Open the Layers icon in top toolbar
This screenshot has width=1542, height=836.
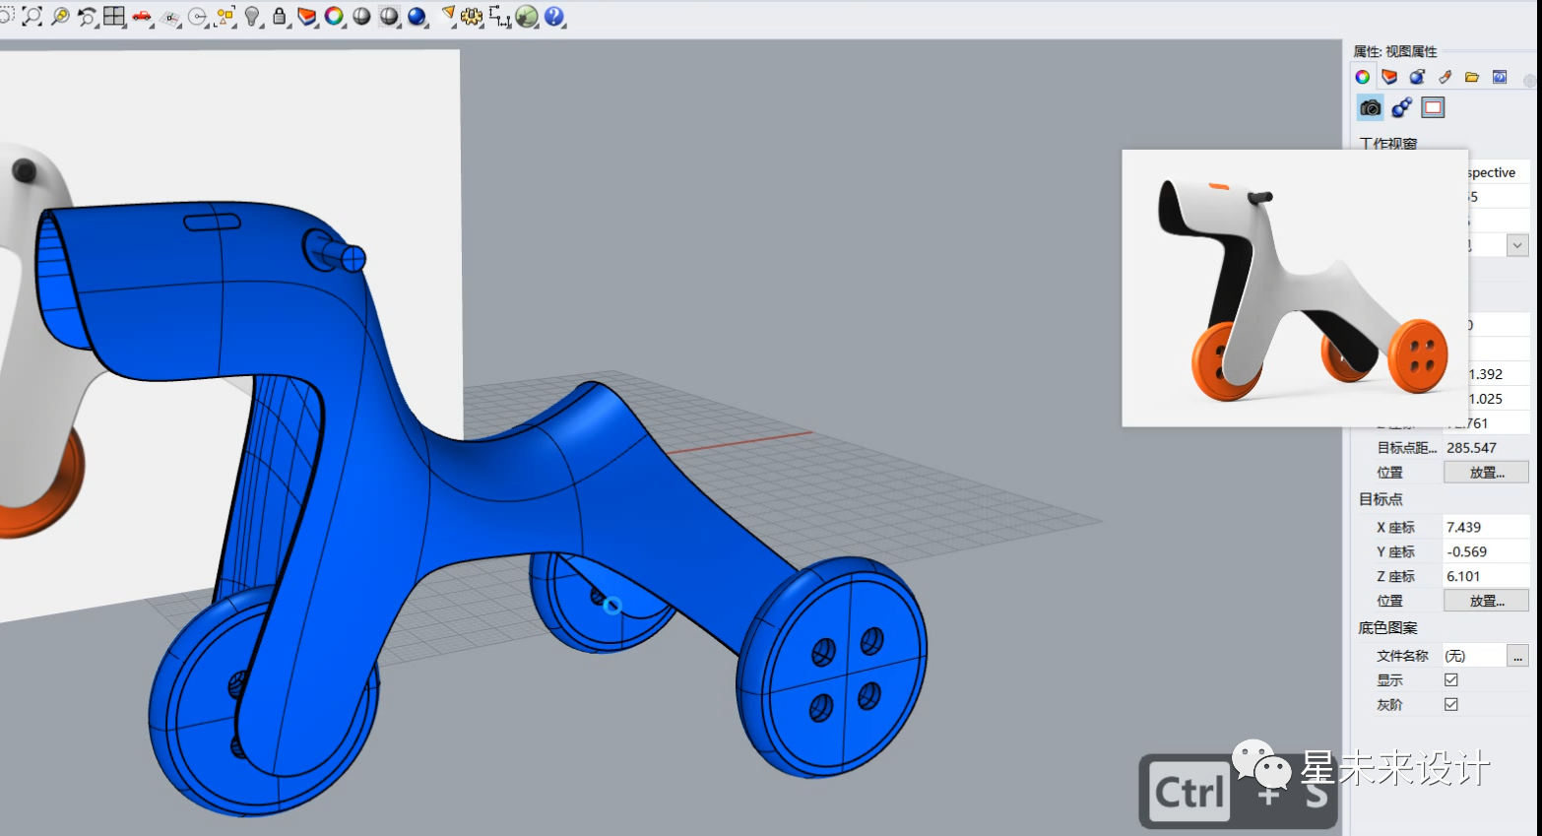307,17
